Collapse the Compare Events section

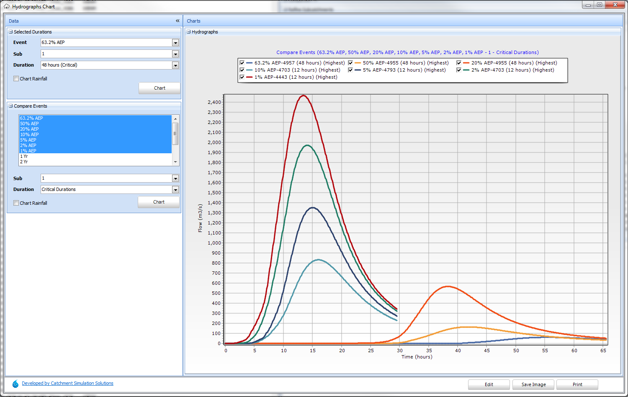click(11, 106)
